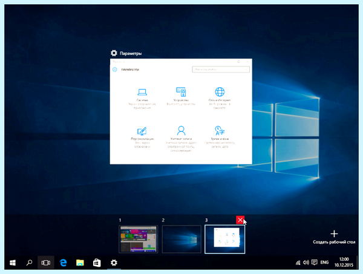
Task: Select the Параметры window preview title
Action: click(x=131, y=53)
